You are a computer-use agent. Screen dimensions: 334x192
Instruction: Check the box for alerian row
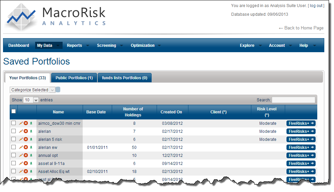click(x=14, y=131)
